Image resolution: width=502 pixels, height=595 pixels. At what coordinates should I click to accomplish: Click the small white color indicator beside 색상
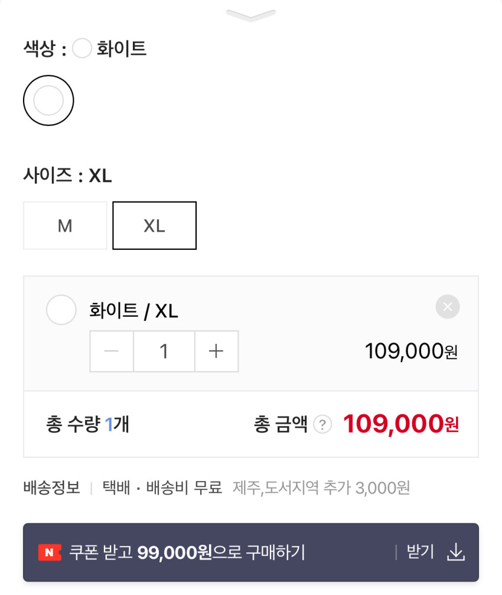point(82,48)
